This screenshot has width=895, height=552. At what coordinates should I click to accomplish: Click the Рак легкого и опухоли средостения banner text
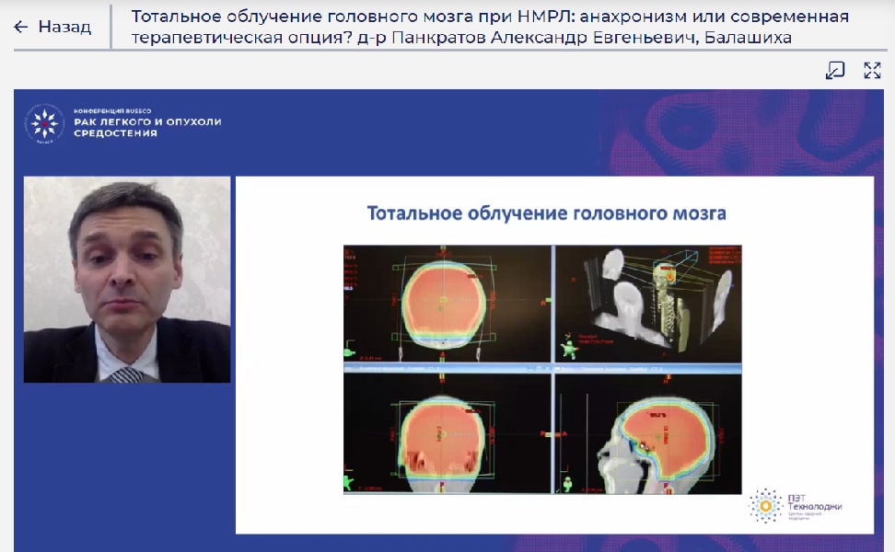(147, 127)
